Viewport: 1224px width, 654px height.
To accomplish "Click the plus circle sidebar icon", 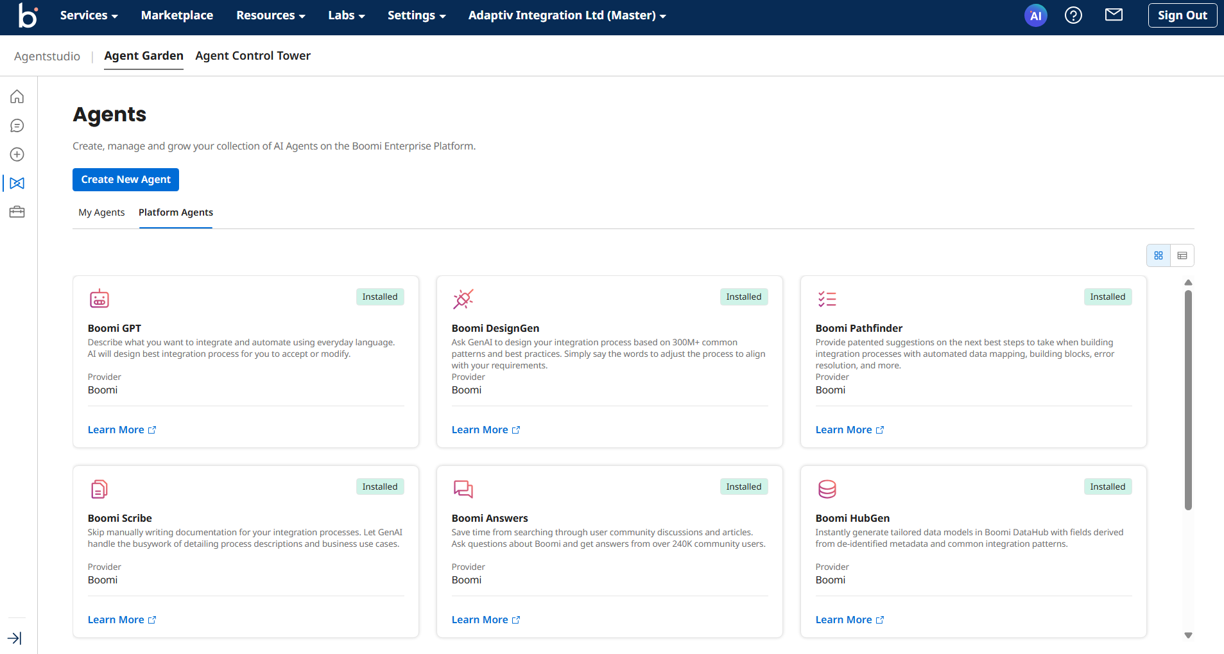I will click(x=17, y=155).
